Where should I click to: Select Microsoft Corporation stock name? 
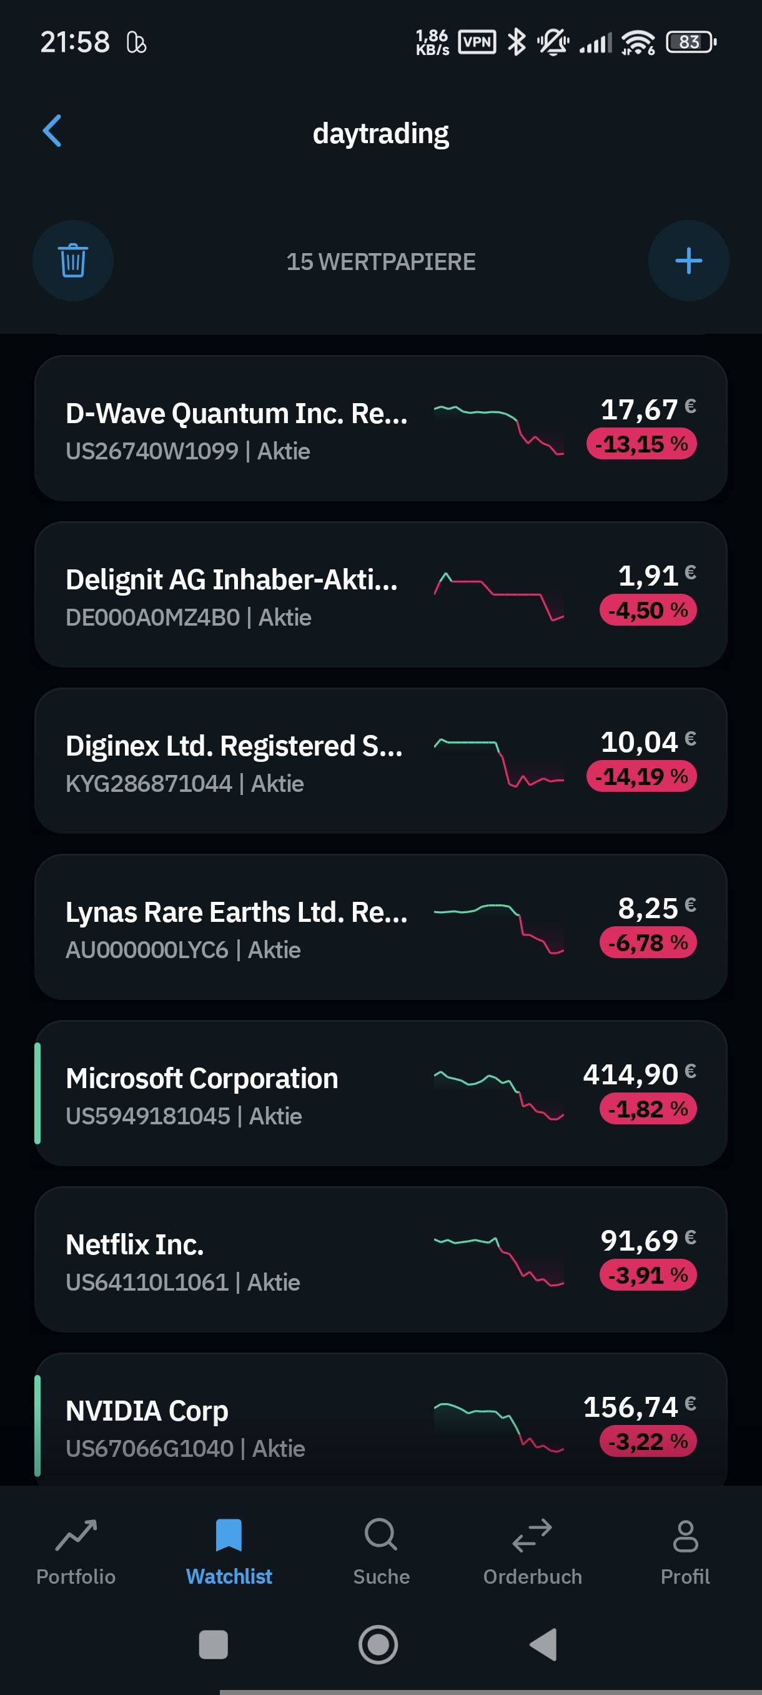(202, 1079)
